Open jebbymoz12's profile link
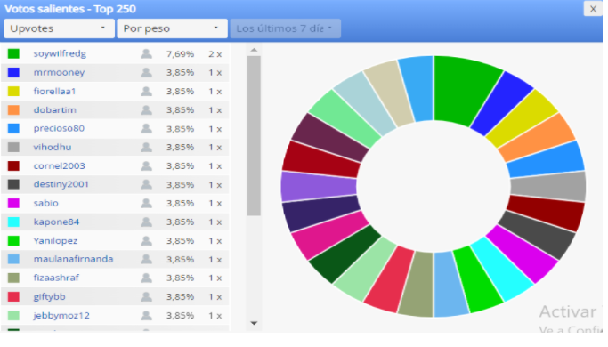This screenshot has height=347, width=608. coord(61,315)
